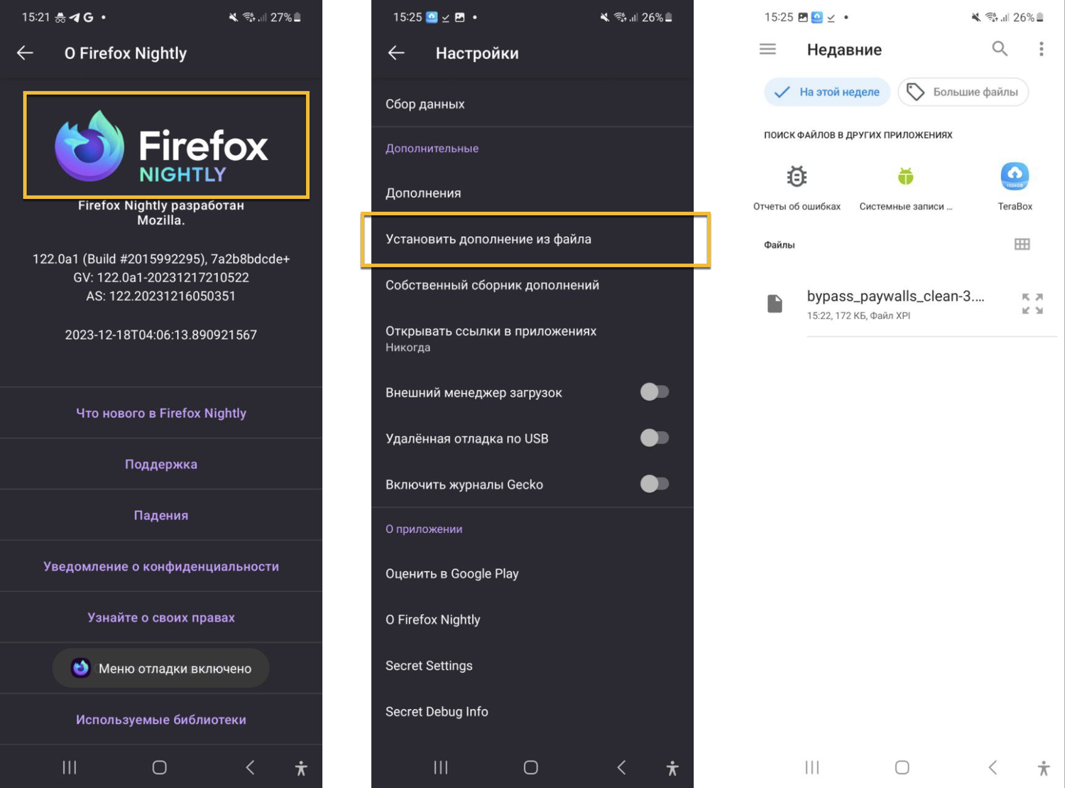
Task: Tap the Меню отладки включено toast
Action: 161,668
